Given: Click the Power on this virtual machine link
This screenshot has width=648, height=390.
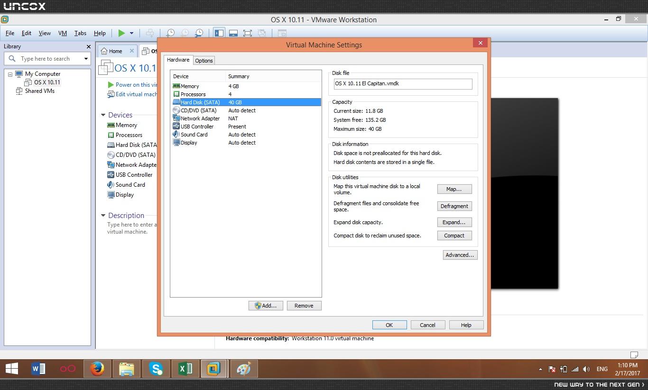Looking at the screenshot, I should [136, 85].
